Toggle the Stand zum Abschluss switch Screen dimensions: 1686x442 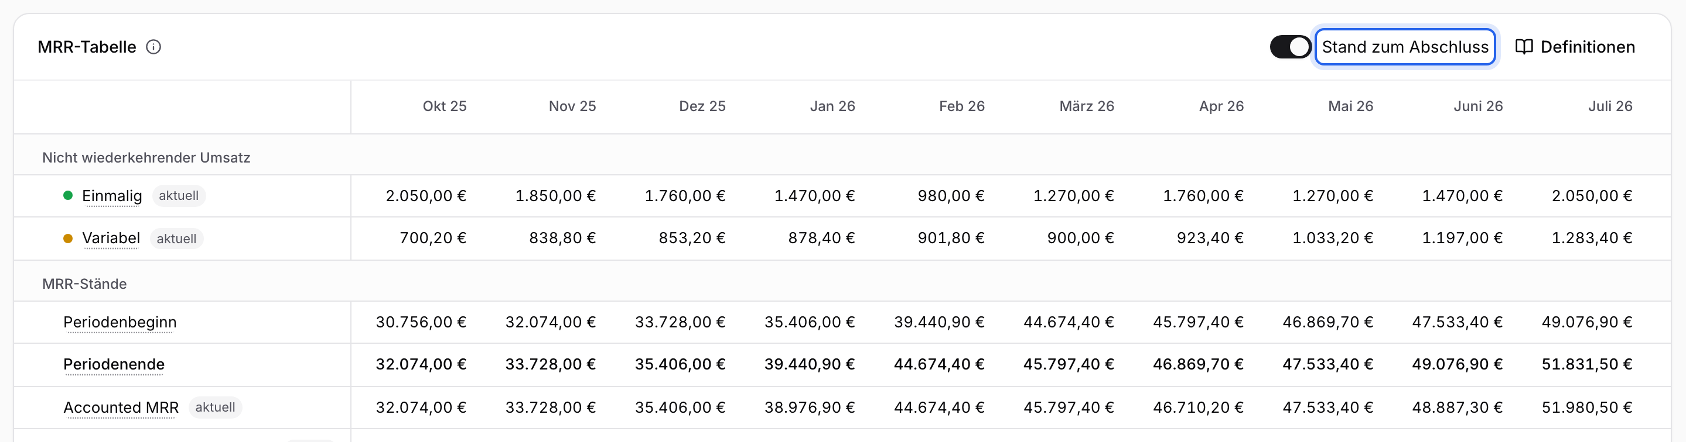pos(1290,47)
